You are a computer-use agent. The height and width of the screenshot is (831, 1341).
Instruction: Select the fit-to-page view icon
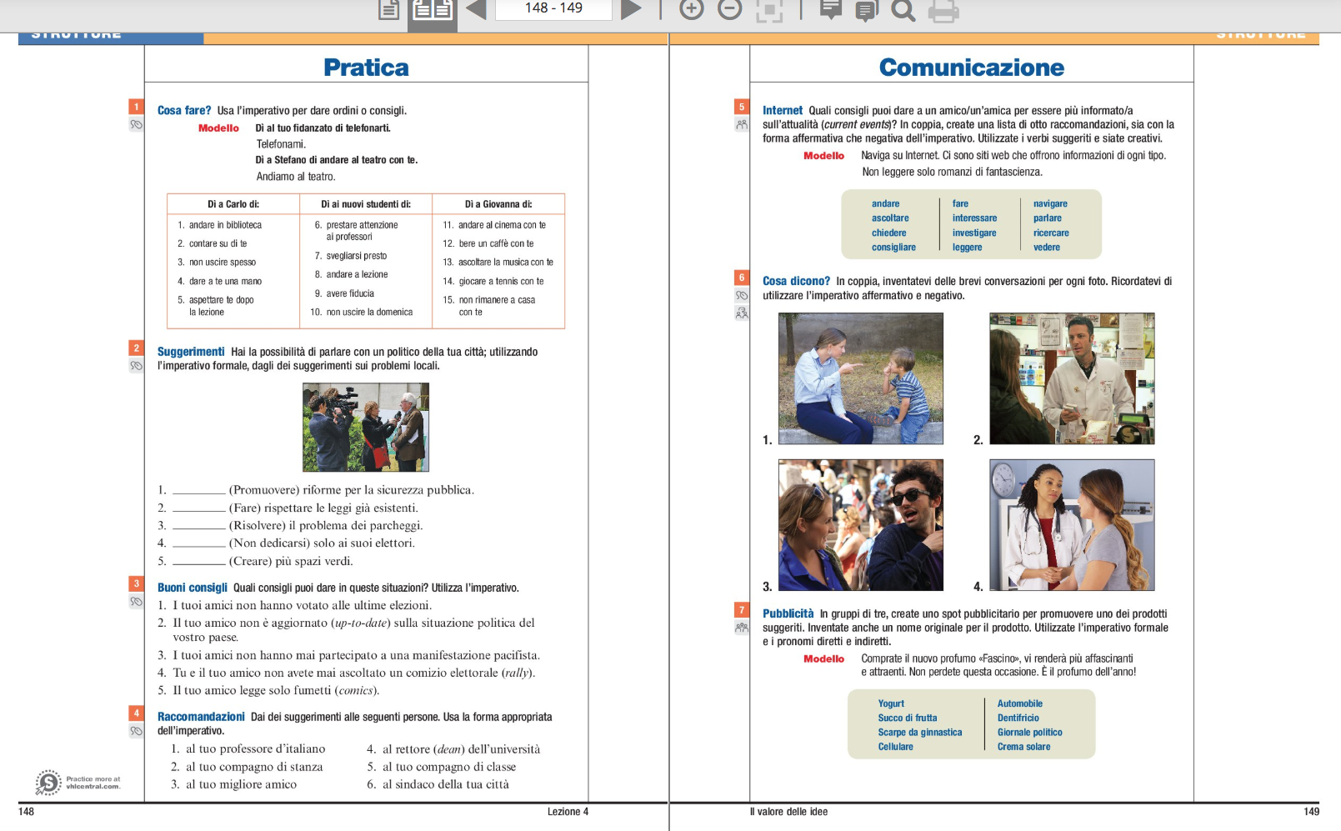pyautogui.click(x=771, y=12)
